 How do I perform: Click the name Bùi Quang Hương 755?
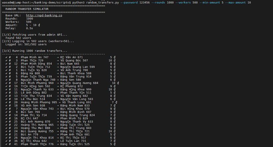pyautogui.click(x=37, y=131)
